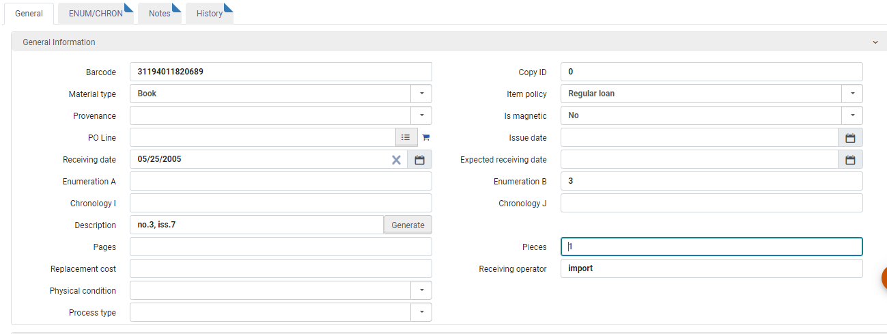Open the PO Line list picker icon
887x334 pixels.
(x=406, y=137)
